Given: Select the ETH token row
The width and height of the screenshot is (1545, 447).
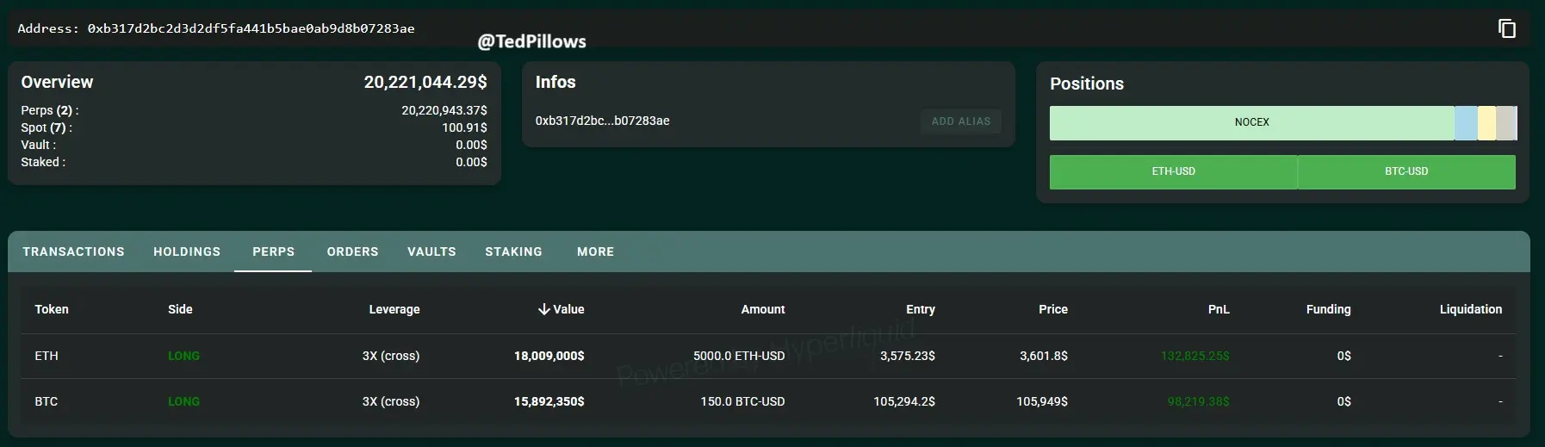Looking at the screenshot, I should [47, 356].
